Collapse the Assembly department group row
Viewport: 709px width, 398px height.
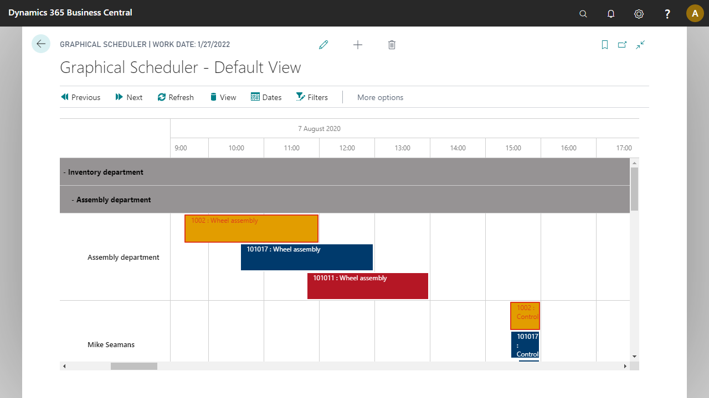(73, 200)
